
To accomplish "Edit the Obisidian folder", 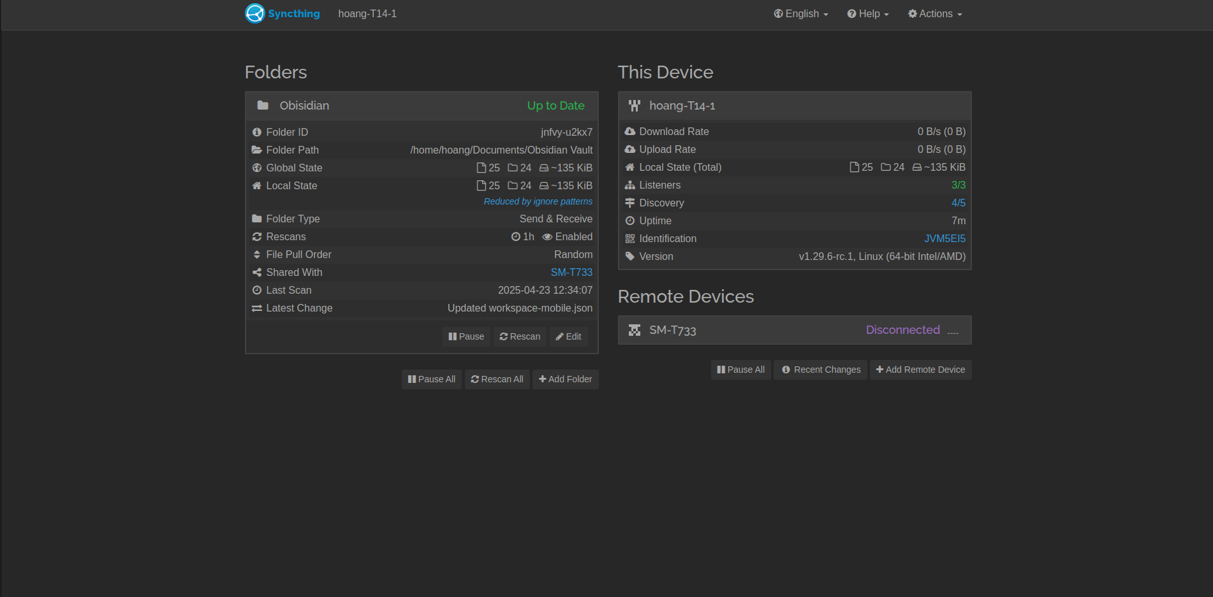I will [568, 336].
